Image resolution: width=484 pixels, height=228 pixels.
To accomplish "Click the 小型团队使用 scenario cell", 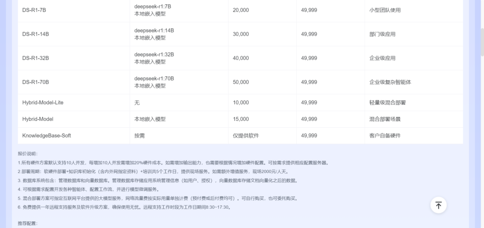I will [x=414, y=10].
